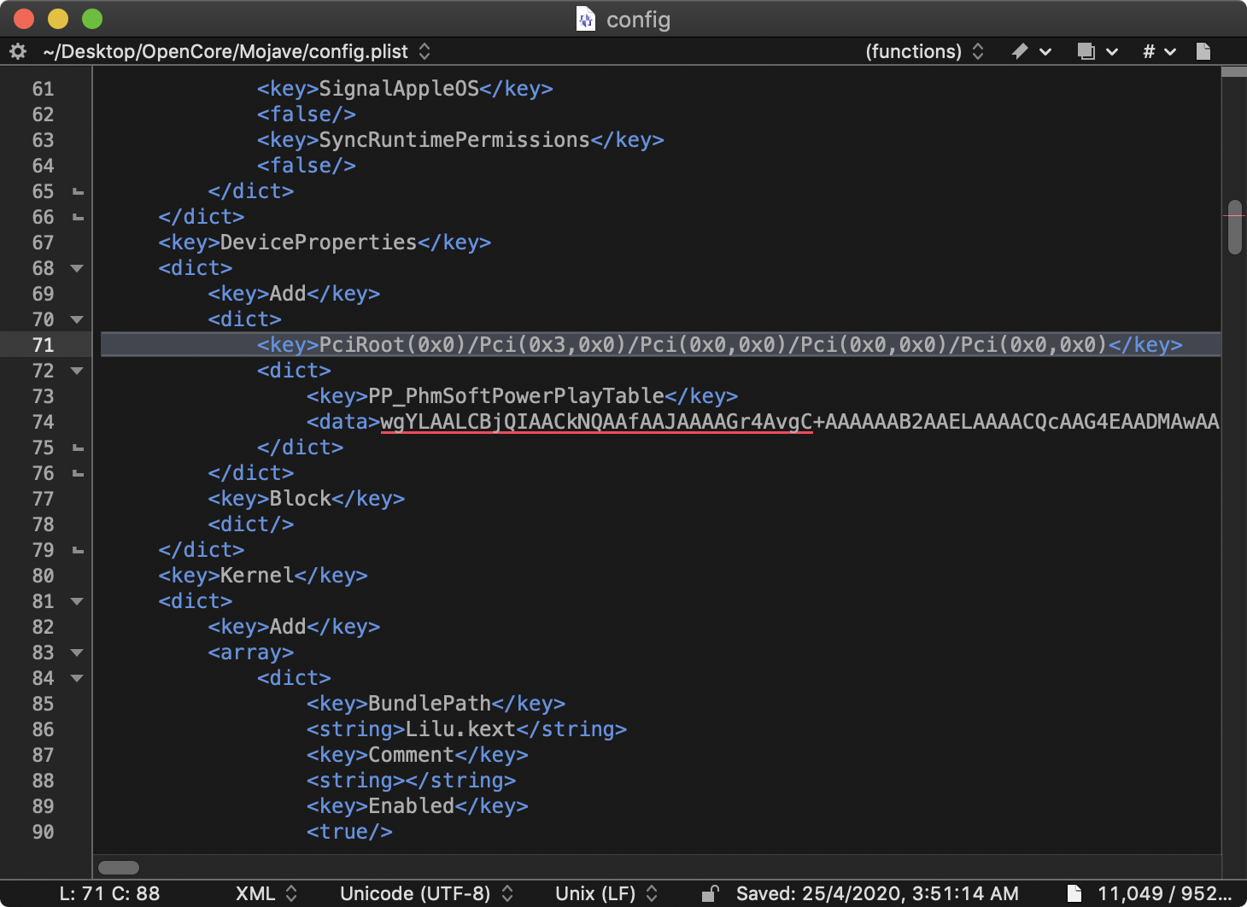Click the SyncRuntimePermissions key text
Viewport: 1247px width, 907px height.
[454, 140]
